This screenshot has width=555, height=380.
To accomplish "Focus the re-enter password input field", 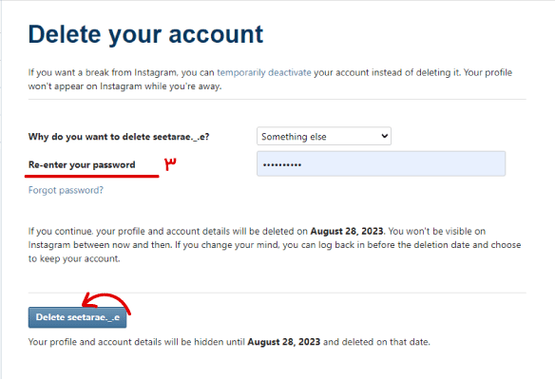I will 381,163.
